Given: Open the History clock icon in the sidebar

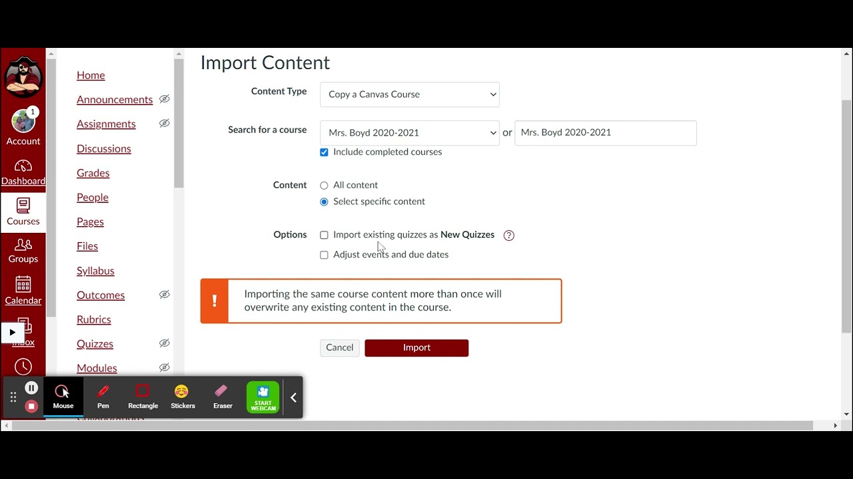Looking at the screenshot, I should [x=23, y=367].
